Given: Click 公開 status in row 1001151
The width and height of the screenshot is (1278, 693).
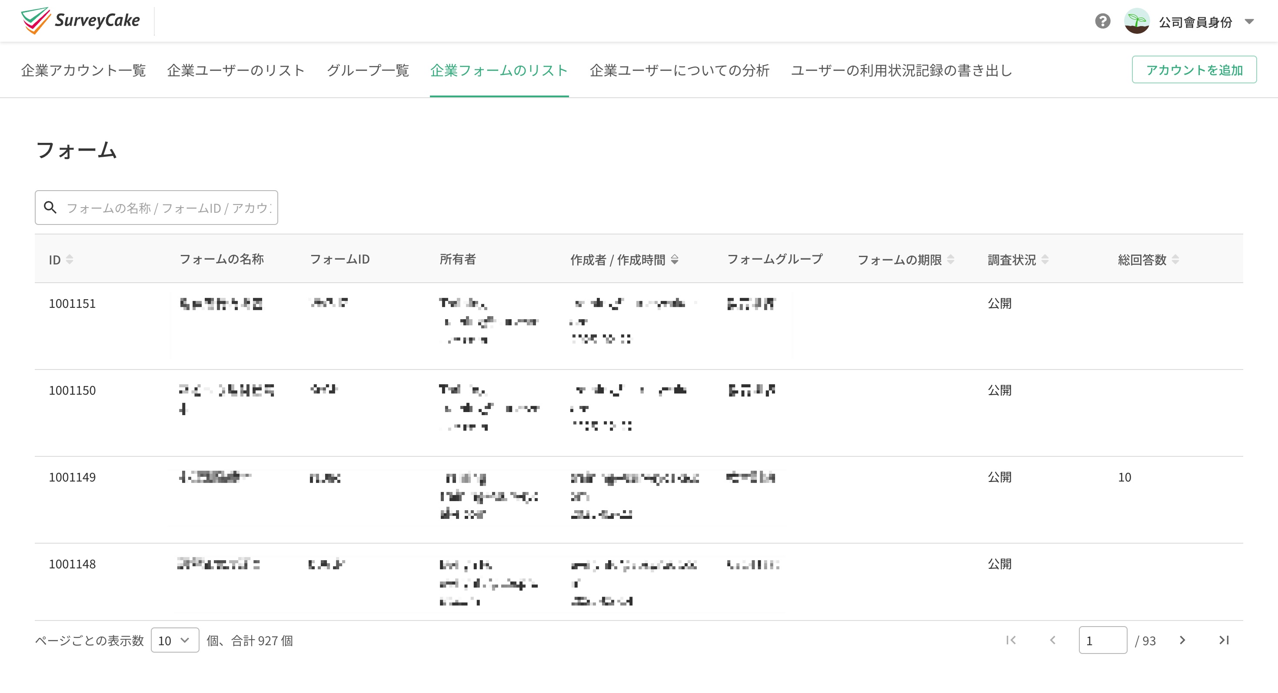Looking at the screenshot, I should pos(999,304).
